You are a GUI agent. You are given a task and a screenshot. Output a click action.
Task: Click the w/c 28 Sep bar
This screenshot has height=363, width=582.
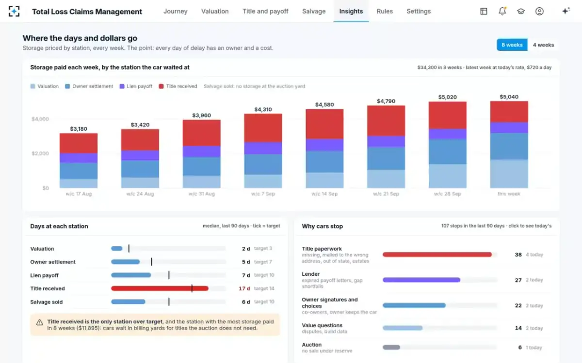pyautogui.click(x=447, y=145)
